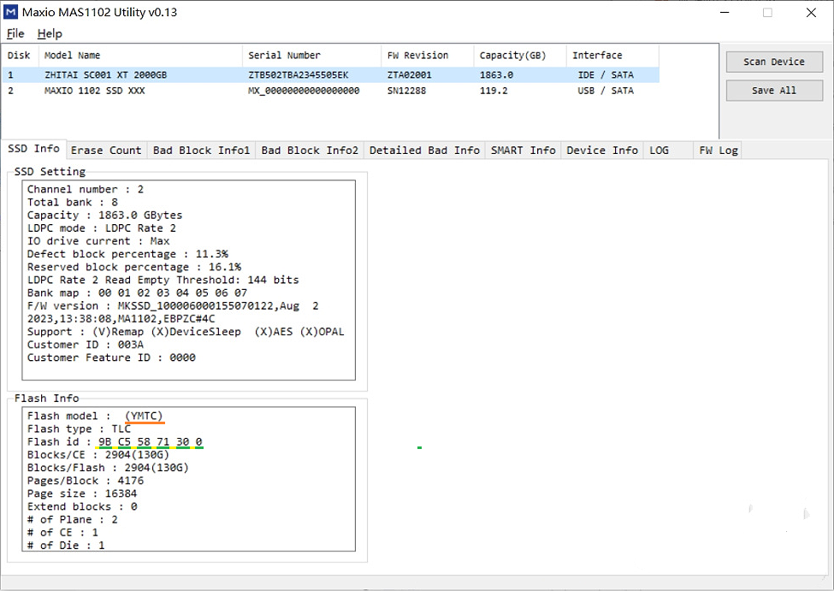Click the Serial Number column header
Viewport: 834px width, 591px height.
[311, 56]
